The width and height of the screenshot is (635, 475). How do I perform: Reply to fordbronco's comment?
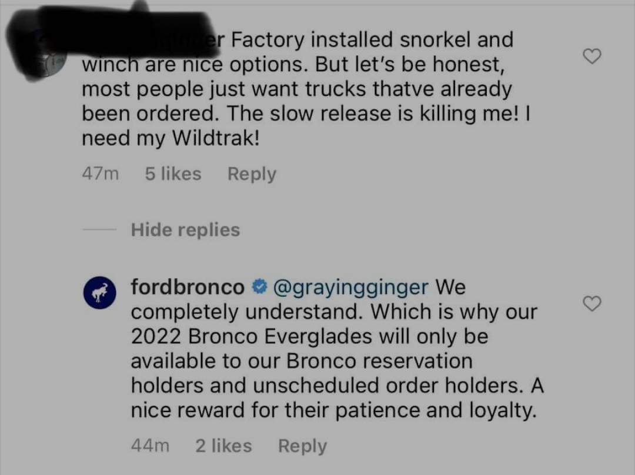point(303,446)
